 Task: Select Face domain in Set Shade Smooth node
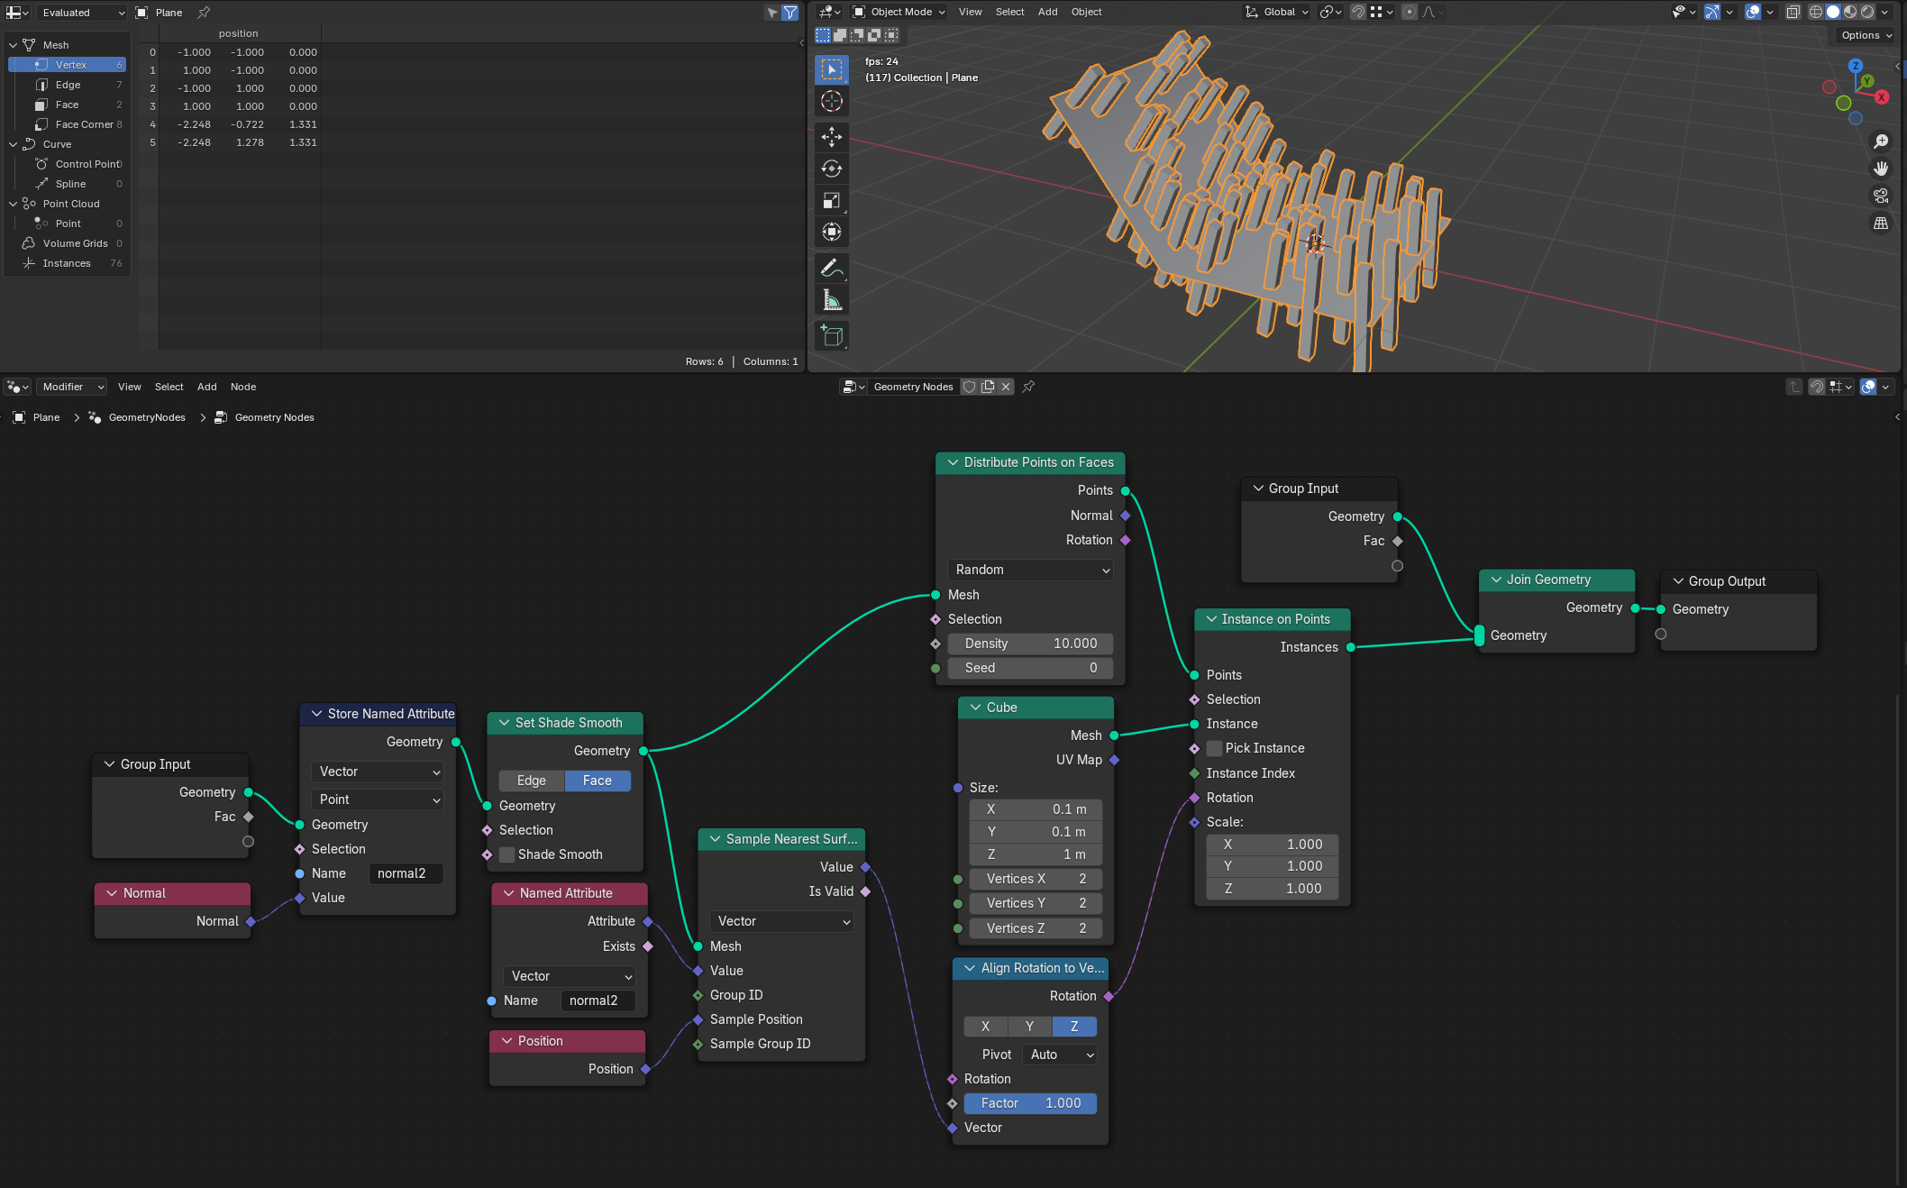tap(598, 781)
